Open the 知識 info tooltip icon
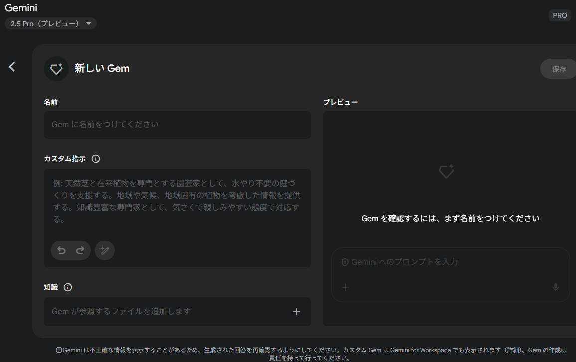Image resolution: width=576 pixels, height=362 pixels. coord(68,287)
